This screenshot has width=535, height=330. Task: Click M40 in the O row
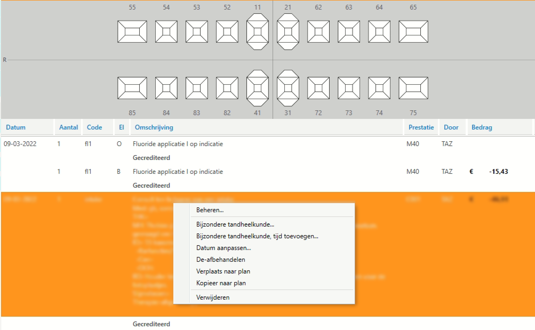[413, 144]
